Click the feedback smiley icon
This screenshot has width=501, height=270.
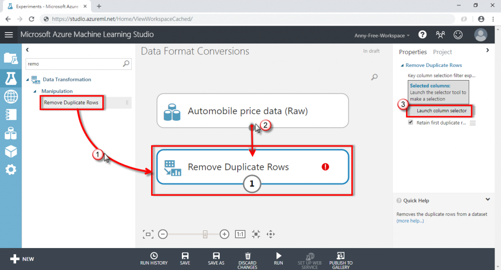458,35
